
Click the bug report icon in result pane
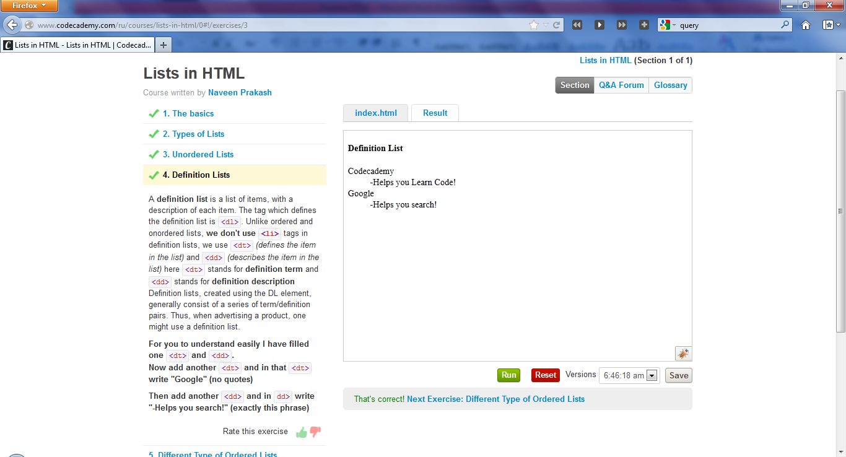[683, 354]
